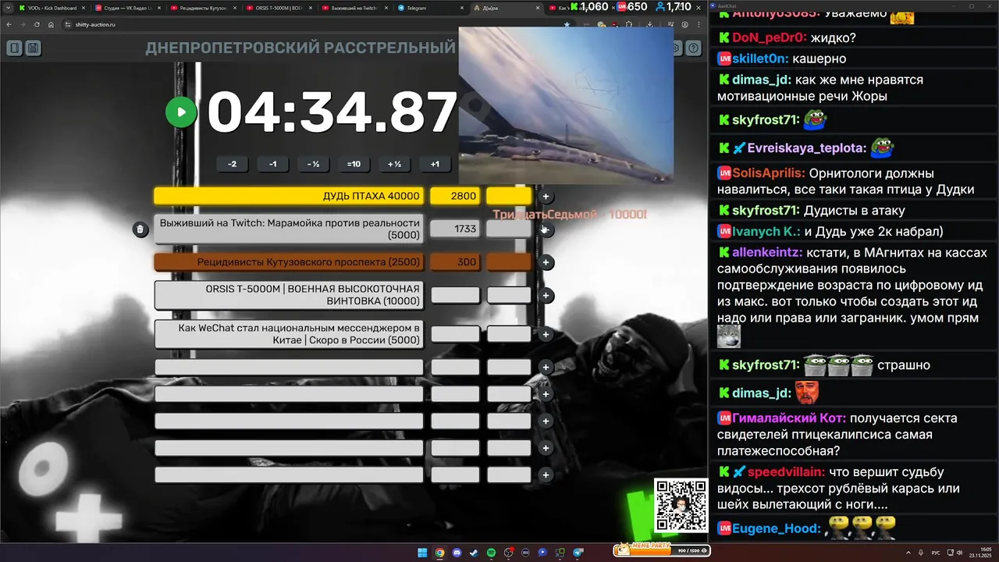Screen dimensions: 999x562
Task: Open the help question-mark icon in the auction header
Action: 692,48
